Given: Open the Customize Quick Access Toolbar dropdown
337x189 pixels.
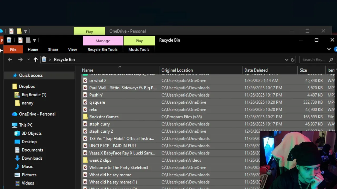Looking at the screenshot, I should click(x=34, y=40).
